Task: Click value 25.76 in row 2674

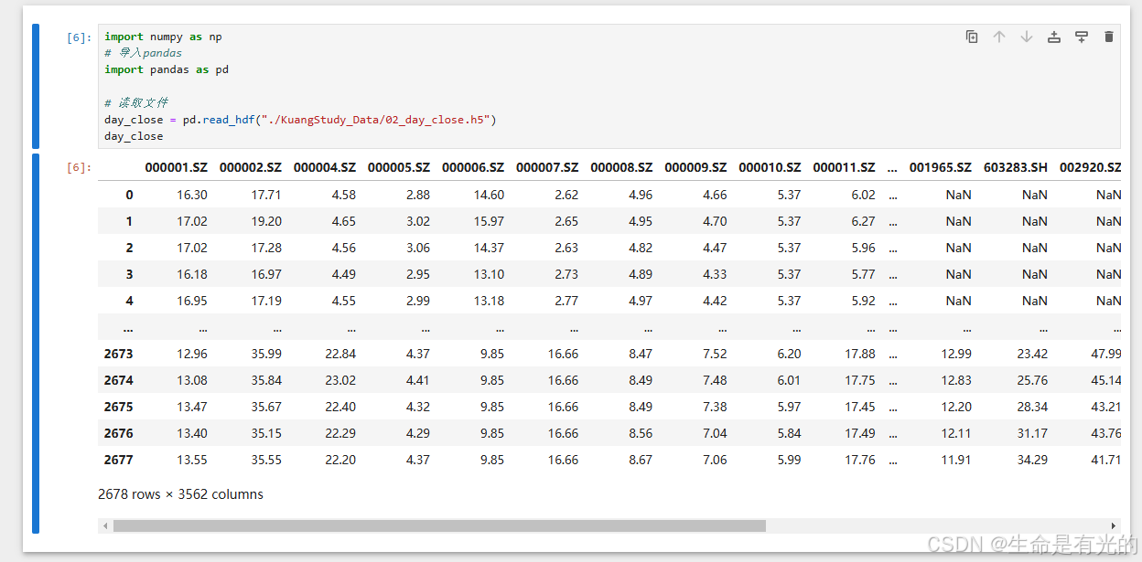Action: pos(1032,380)
